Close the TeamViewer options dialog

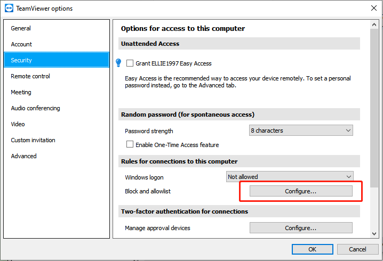374,8
